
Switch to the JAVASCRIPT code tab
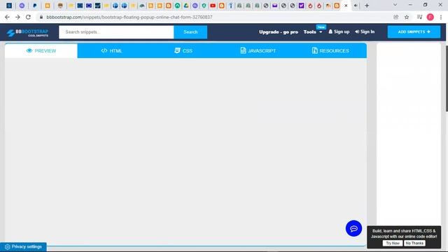pyautogui.click(x=258, y=51)
